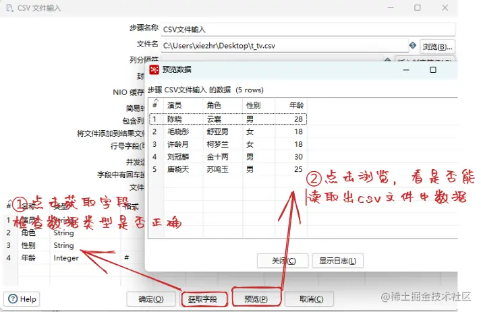Screen dimensions: 481x312
Task: Maximize the CSV 文件输入 window
Action: point(418,7)
